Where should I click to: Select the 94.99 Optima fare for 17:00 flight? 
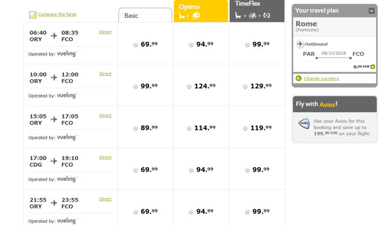click(x=191, y=170)
